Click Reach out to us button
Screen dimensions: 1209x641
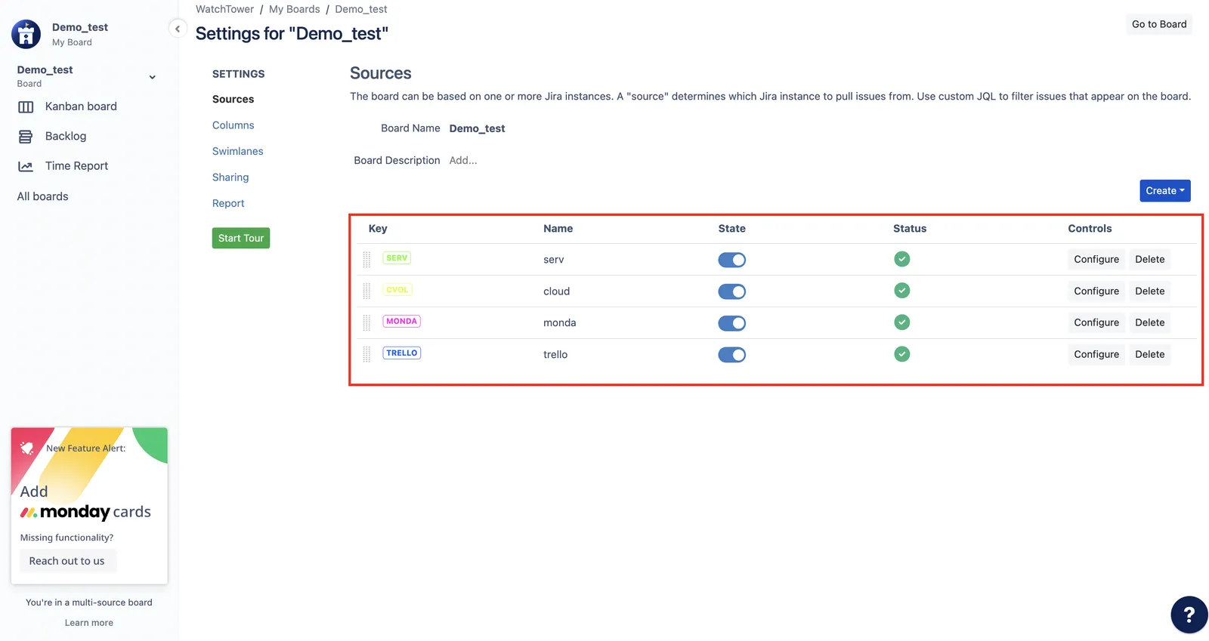pyautogui.click(x=67, y=561)
